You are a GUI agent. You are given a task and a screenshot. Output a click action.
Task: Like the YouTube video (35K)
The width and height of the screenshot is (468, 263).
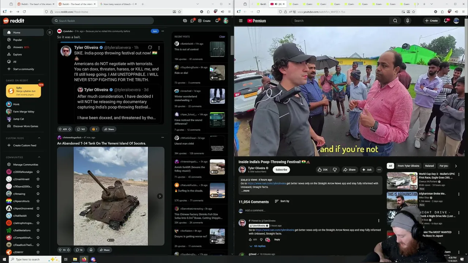(x=323, y=169)
